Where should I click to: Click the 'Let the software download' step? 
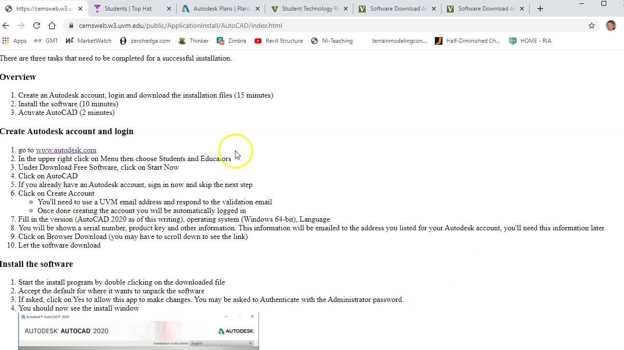click(59, 245)
